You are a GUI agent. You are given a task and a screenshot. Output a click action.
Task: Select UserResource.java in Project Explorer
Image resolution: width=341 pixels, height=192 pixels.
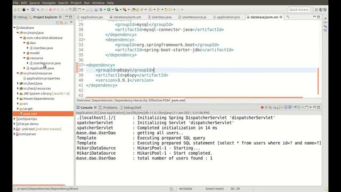(x=47, y=63)
